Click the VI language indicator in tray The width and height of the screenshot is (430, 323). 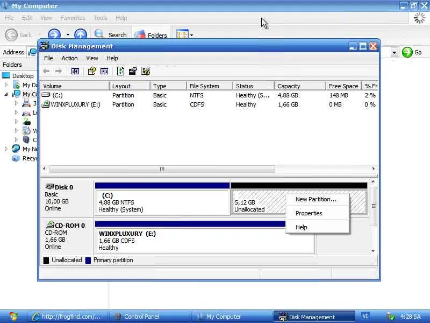coord(365,316)
